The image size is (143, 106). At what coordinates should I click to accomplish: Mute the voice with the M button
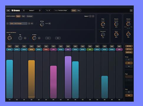[58, 38]
